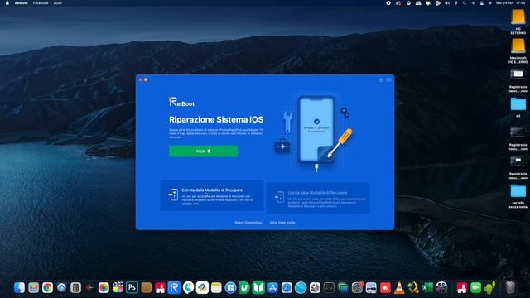530x298 pixels.
Task: Click the ReiBoot icon in the dock
Action: coord(174,287)
